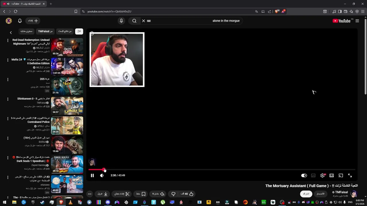Image resolution: width=367 pixels, height=206 pixels.
Task: Click the Mafia 2# Definitive Edition title
Action: (30, 61)
